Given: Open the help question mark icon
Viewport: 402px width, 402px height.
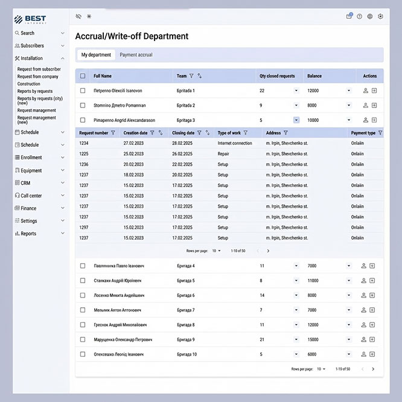Looking at the screenshot, I should (359, 16).
